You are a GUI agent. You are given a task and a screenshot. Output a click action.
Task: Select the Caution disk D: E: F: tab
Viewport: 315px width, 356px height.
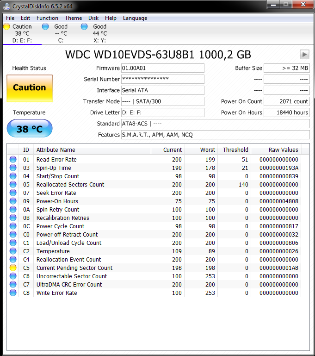click(x=22, y=33)
